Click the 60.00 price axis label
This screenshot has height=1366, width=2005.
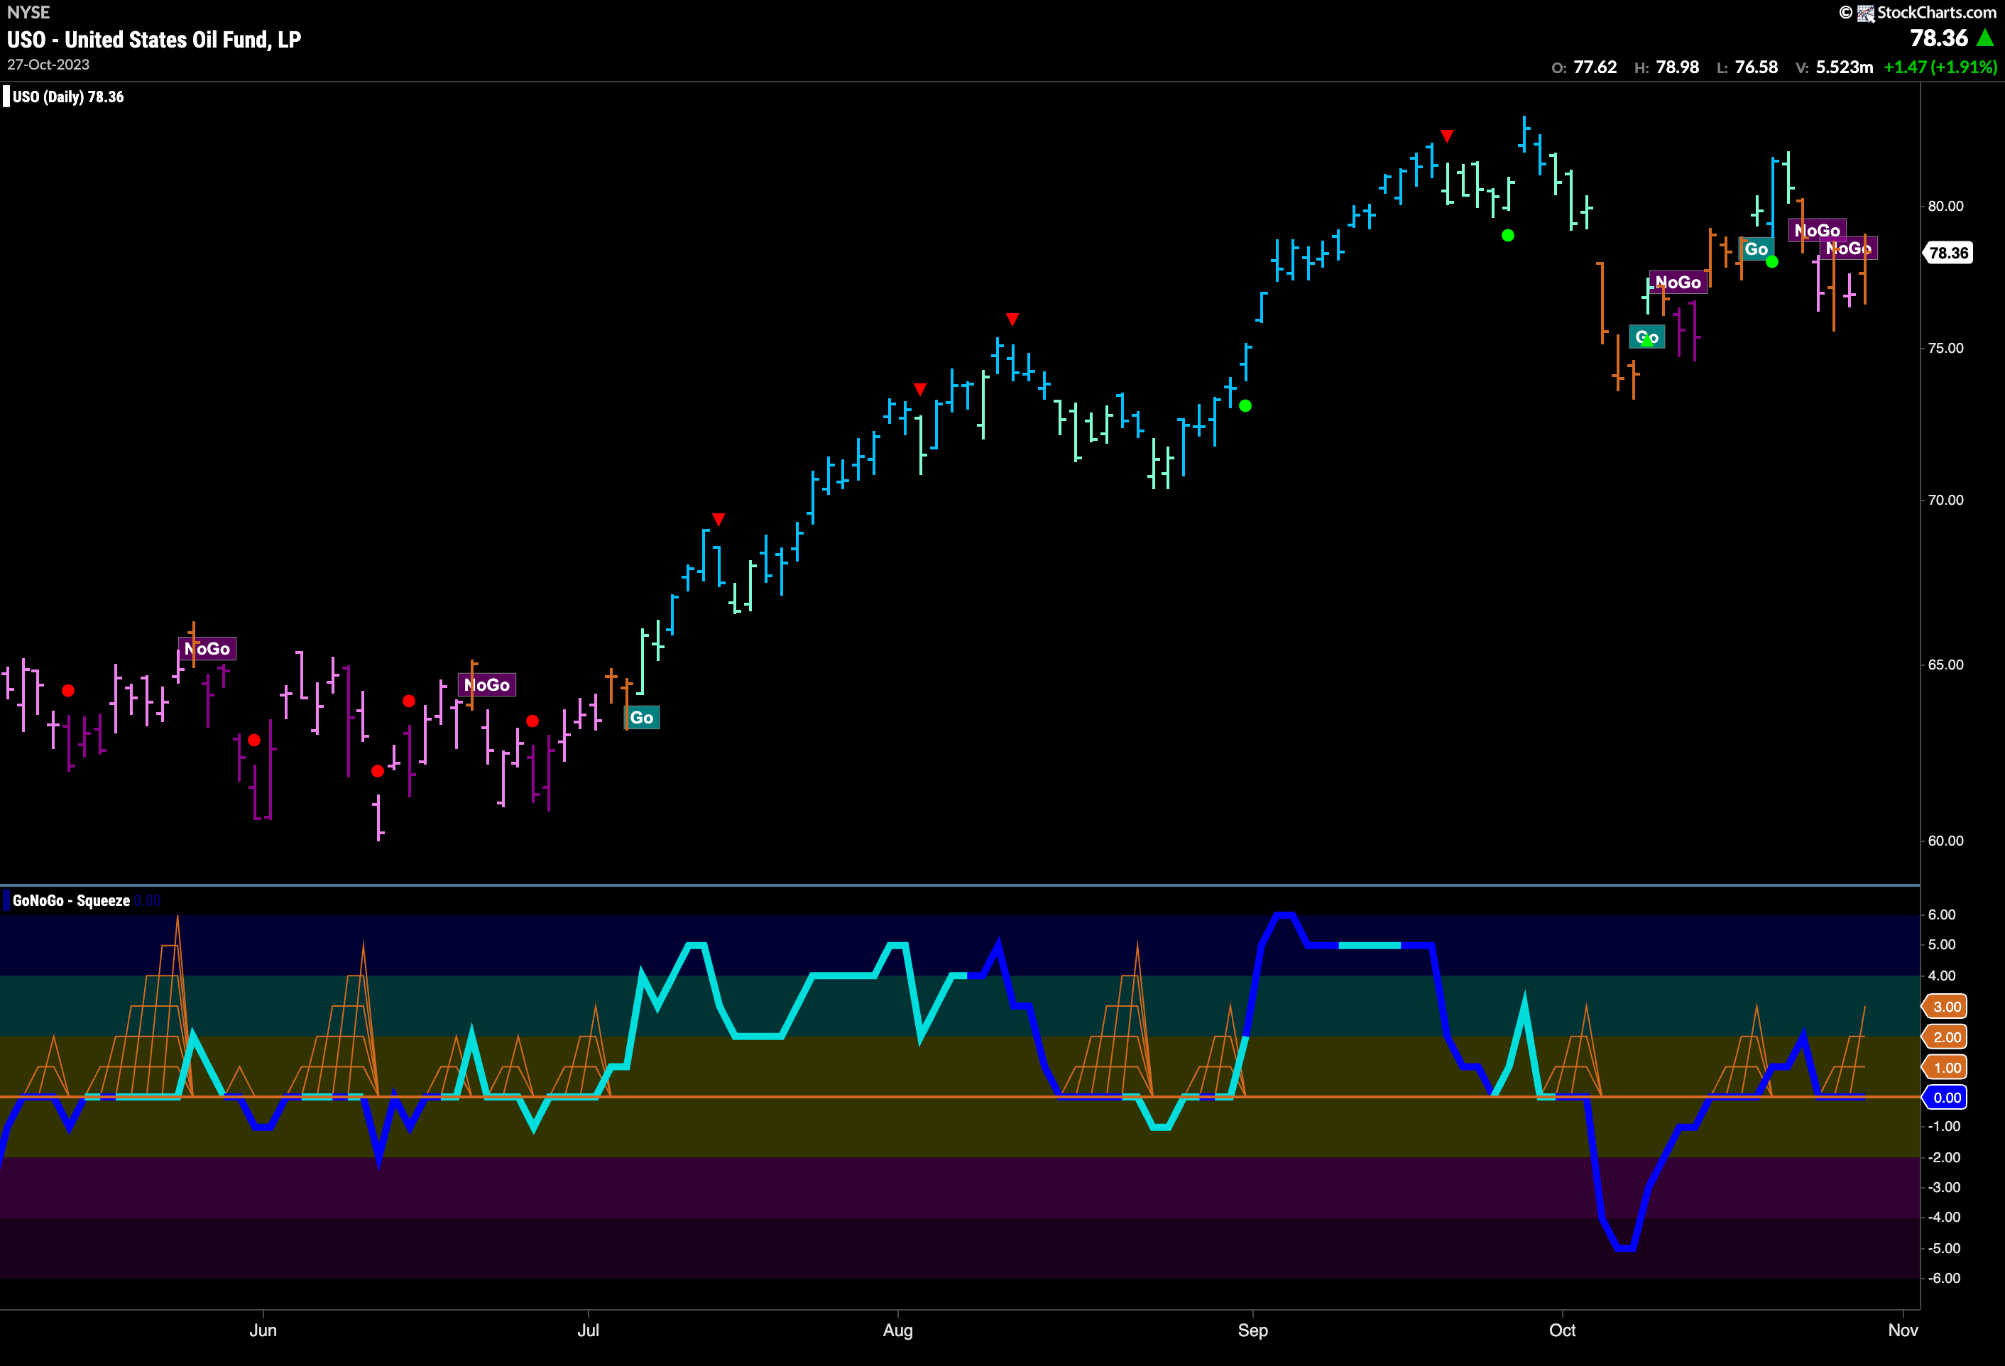pyautogui.click(x=1945, y=841)
